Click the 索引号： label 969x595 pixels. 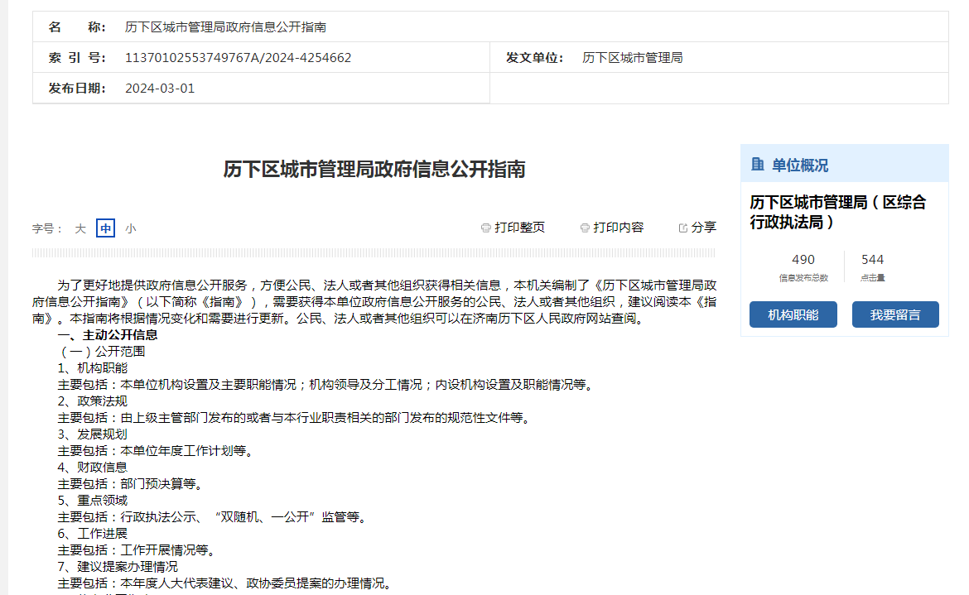pos(77,57)
